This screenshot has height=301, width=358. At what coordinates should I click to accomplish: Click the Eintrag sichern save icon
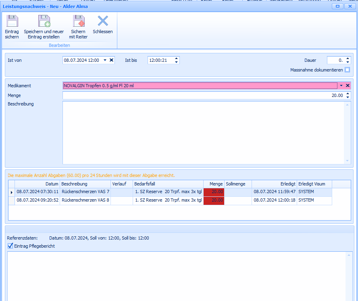click(x=12, y=21)
